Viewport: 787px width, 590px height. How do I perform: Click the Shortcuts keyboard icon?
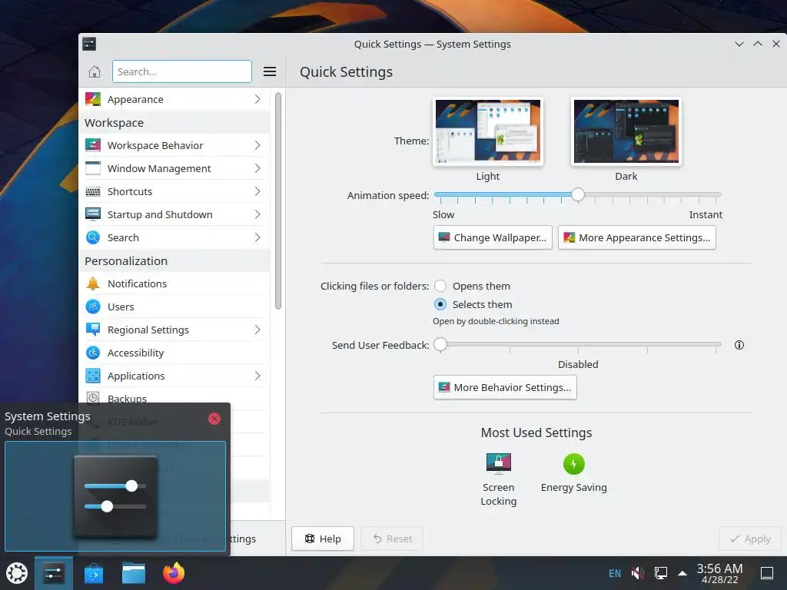click(x=93, y=191)
